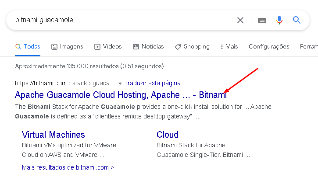
Task: Click Mais resultados de bitnami.com
Action: click(x=68, y=167)
